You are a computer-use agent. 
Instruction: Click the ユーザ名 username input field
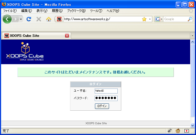[106, 91]
